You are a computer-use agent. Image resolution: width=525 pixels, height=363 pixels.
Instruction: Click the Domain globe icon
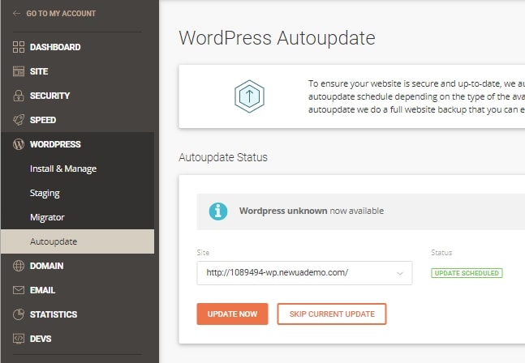(19, 266)
